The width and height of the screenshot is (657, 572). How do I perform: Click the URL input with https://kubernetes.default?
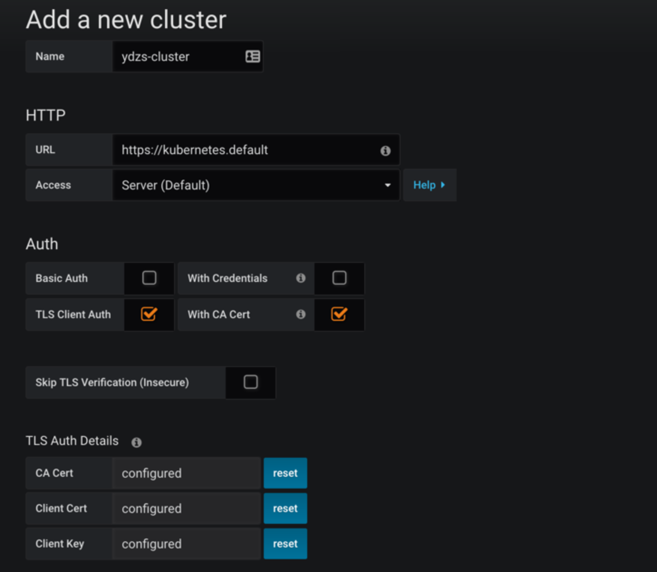256,150
